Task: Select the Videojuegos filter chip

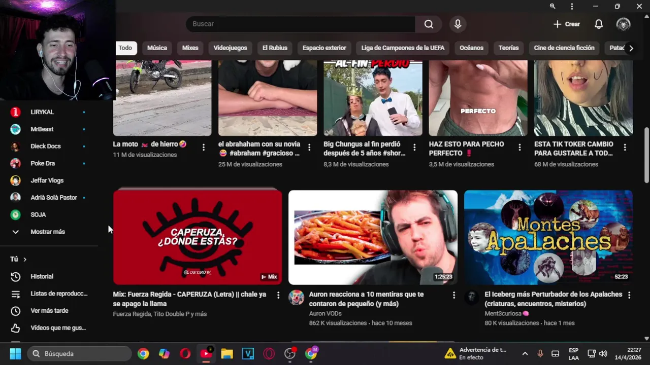Action: click(x=230, y=48)
